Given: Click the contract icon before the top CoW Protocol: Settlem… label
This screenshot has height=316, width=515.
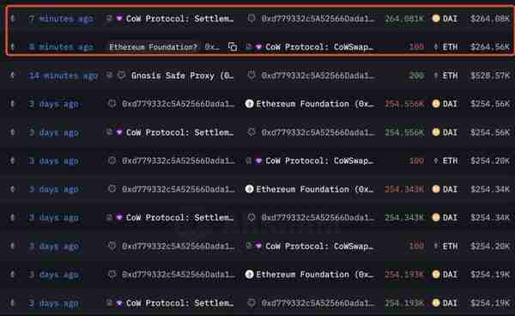Looking at the screenshot, I should [x=109, y=18].
